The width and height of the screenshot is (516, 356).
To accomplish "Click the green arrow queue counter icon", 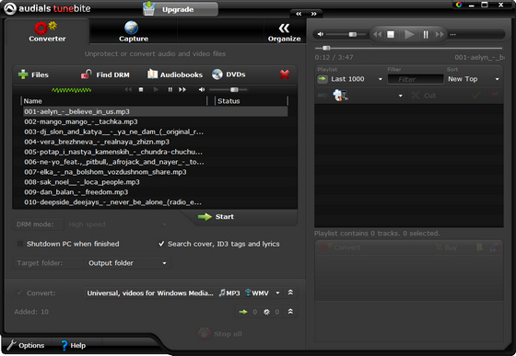I will coord(243,312).
